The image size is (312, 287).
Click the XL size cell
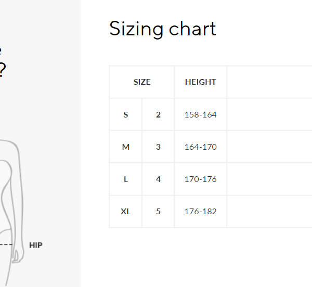[126, 212]
